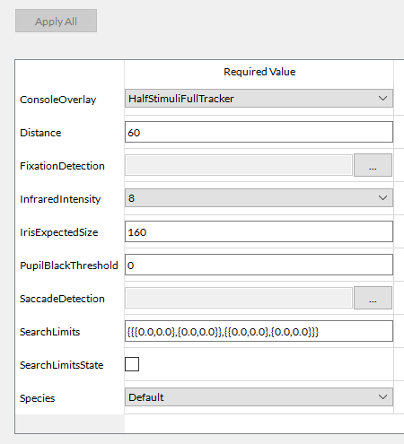Select the InfraredIntensity value 8 combo
This screenshot has width=404, height=444.
(x=259, y=198)
